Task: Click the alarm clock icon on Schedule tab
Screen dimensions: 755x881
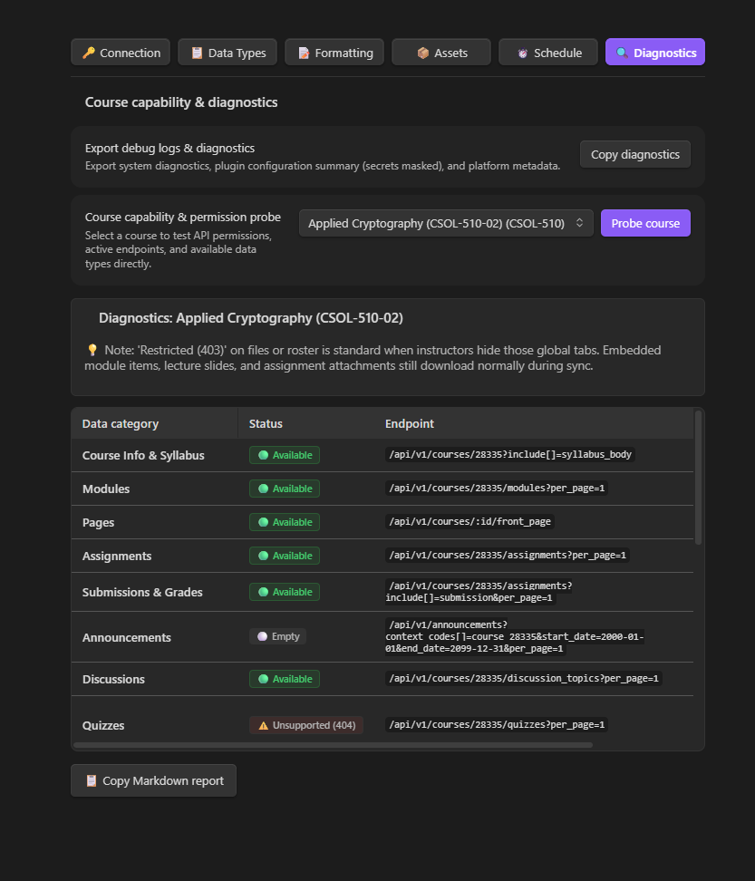Action: tap(522, 53)
